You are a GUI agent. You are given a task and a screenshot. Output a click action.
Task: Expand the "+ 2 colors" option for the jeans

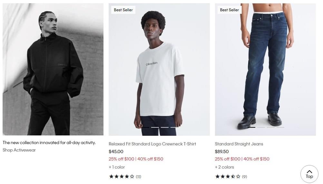[x=224, y=167]
